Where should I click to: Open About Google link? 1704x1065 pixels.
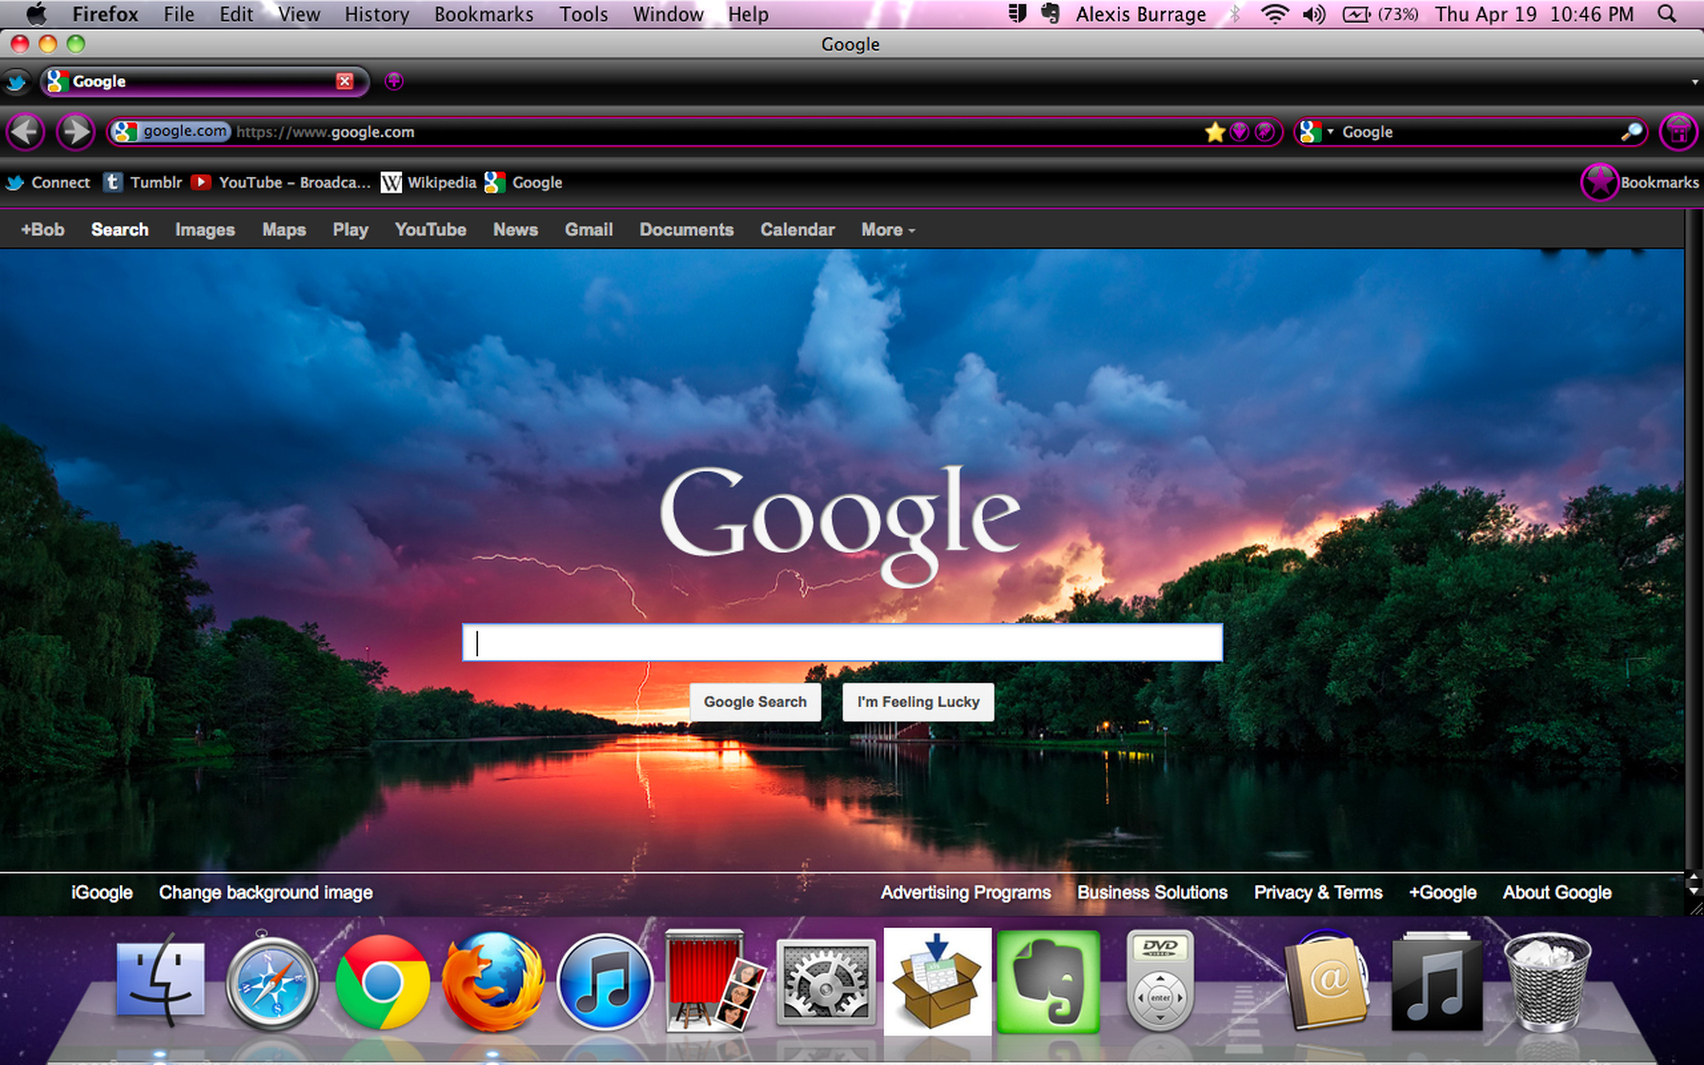[x=1557, y=893]
